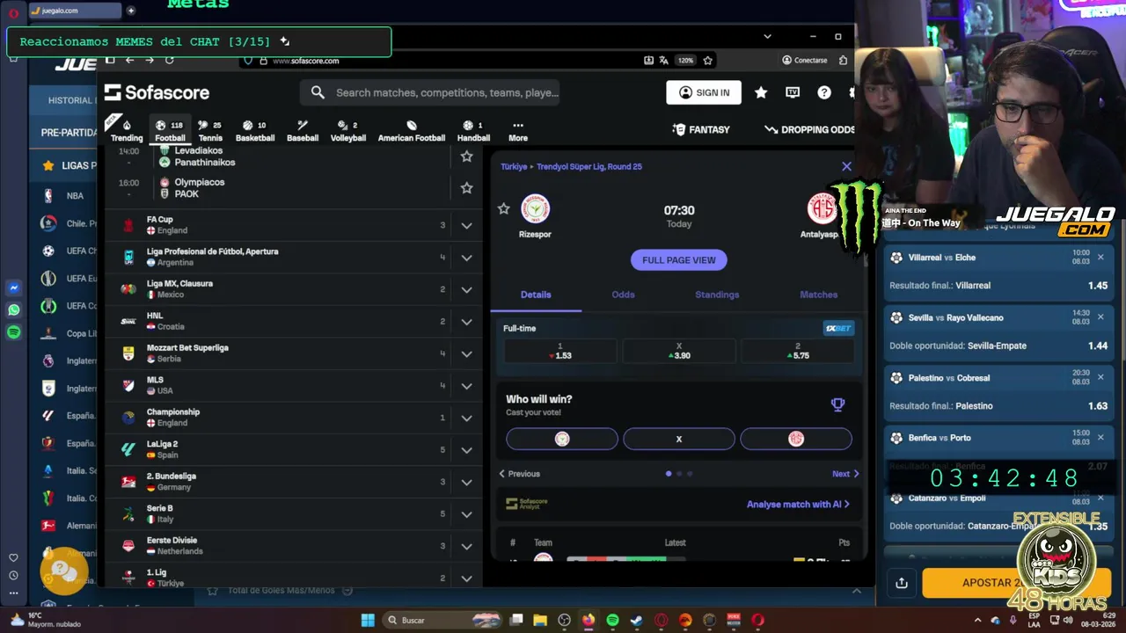Click the SIGN IN button
This screenshot has height=633, width=1126.
click(704, 92)
